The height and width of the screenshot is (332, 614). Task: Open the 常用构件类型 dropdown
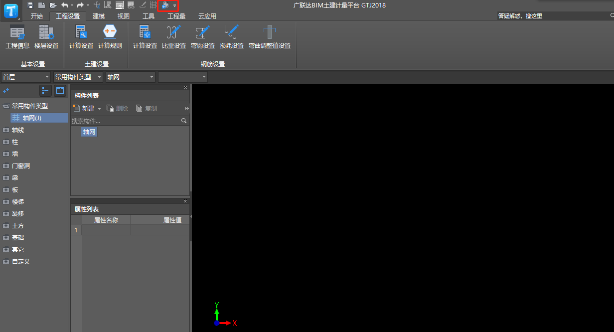(78, 77)
